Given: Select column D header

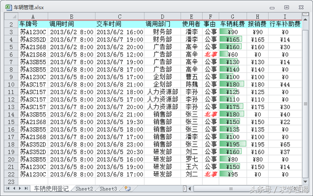Looking at the screenshot, I should [x=163, y=17].
